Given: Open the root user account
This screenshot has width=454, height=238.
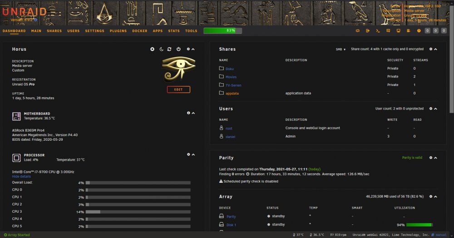Looking at the screenshot, I should click(x=229, y=129).
